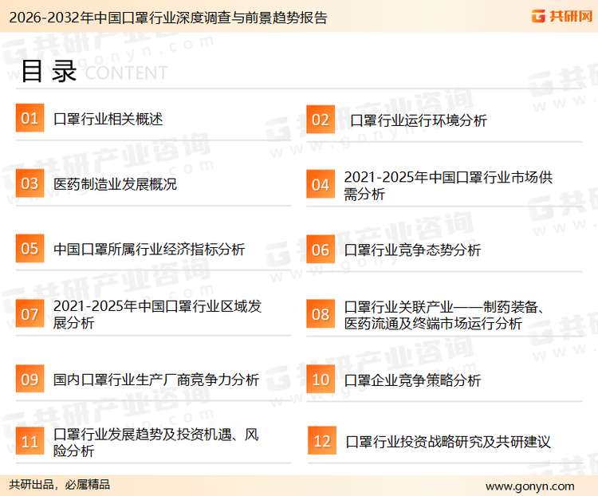Click the orange 10 number badge
The image size is (598, 496).
321,380
